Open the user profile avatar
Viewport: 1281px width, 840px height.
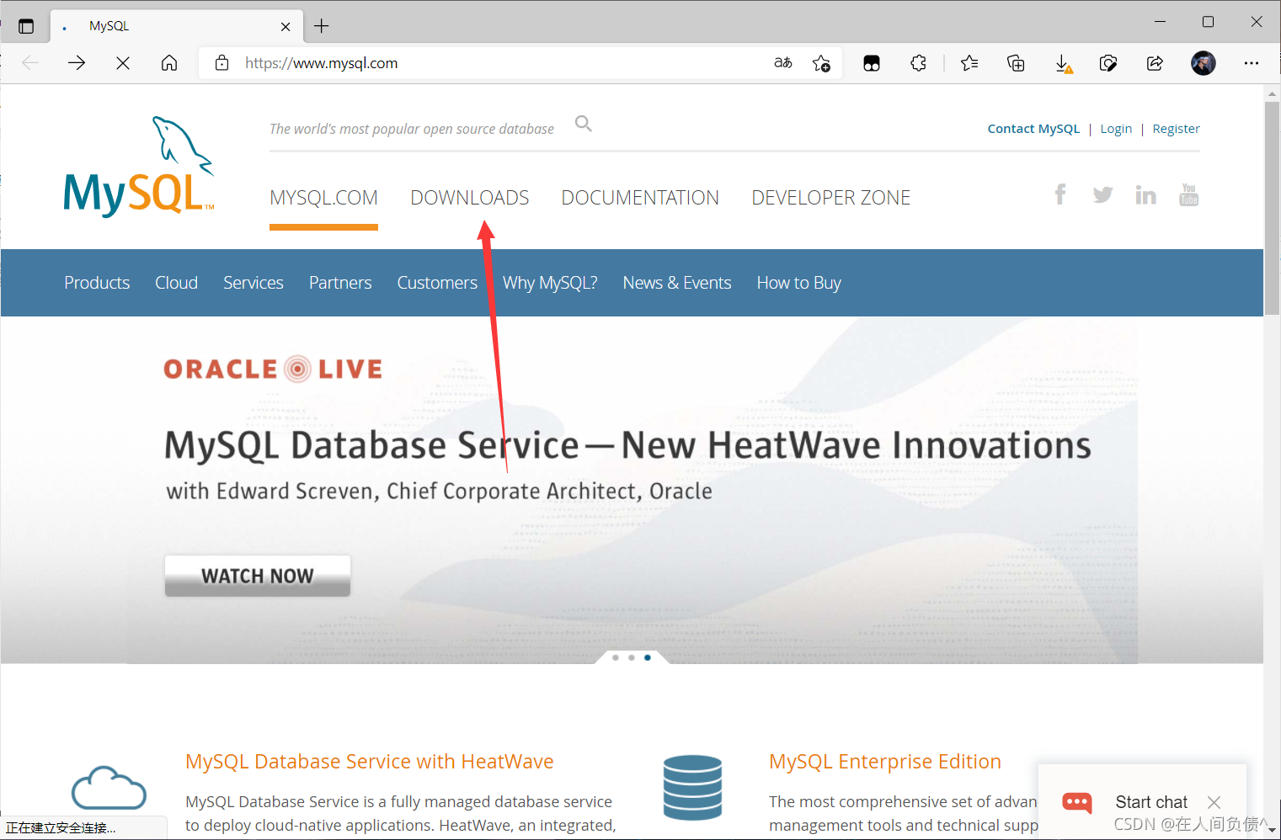point(1203,63)
